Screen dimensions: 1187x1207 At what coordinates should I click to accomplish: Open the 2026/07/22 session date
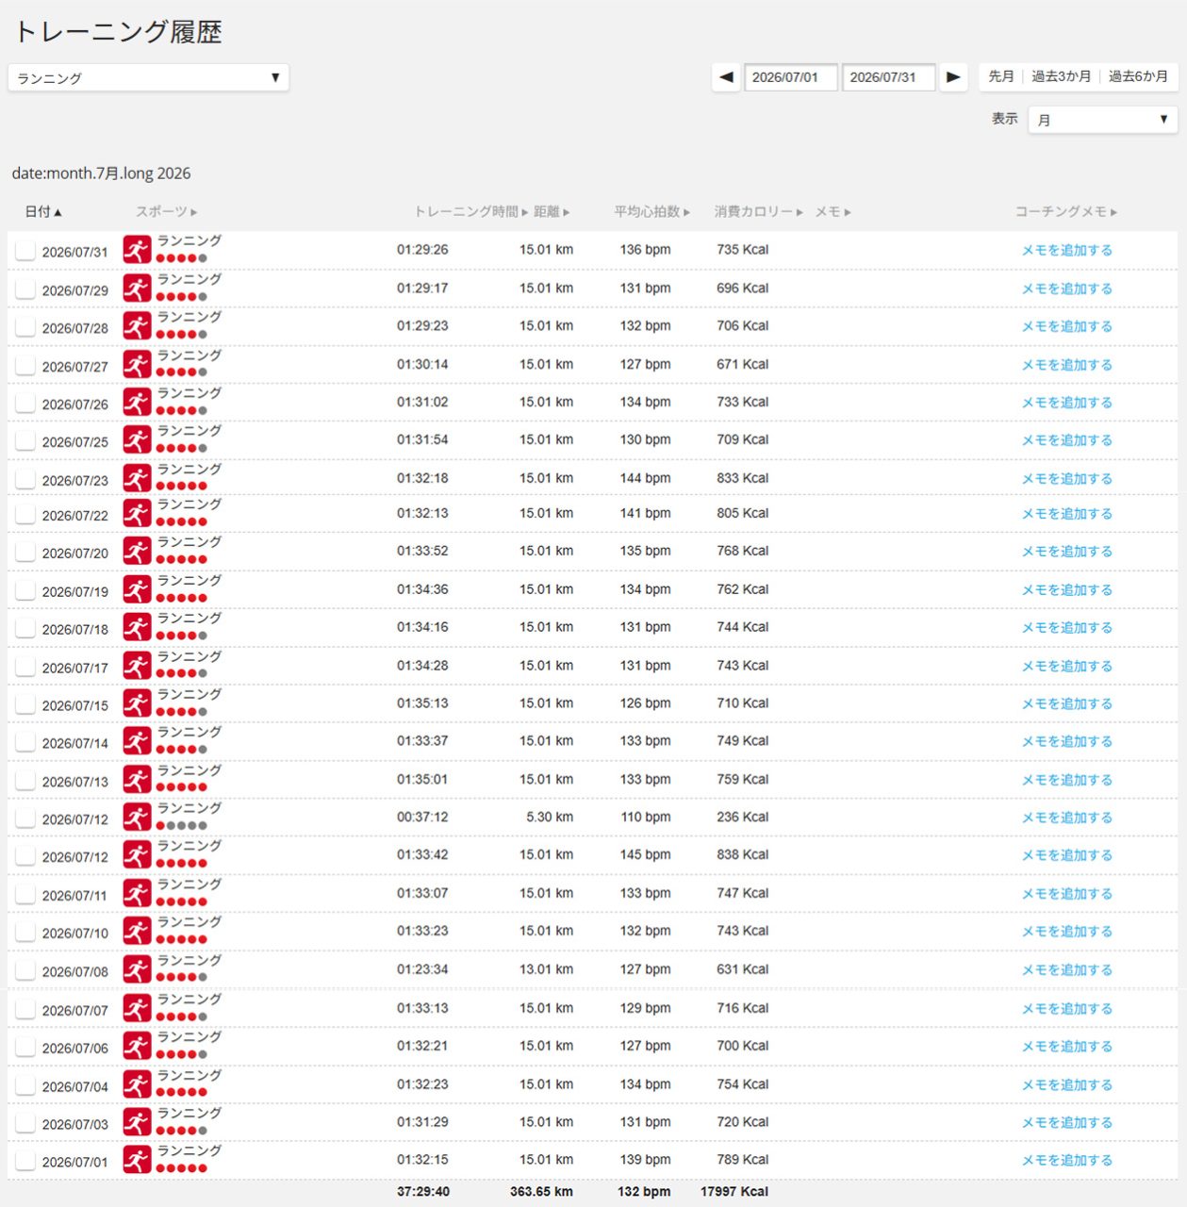tap(75, 516)
